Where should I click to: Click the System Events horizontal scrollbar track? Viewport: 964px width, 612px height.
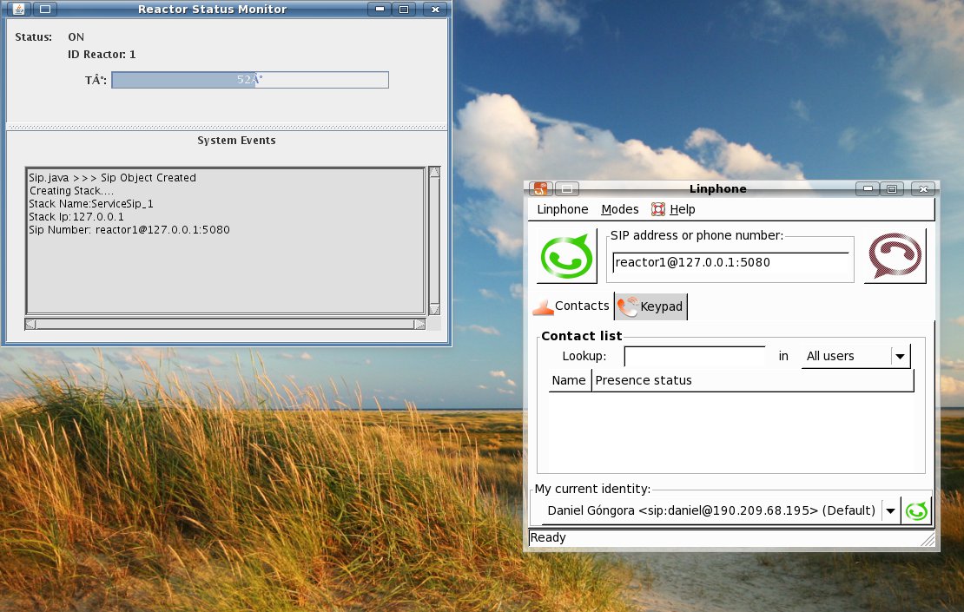(225, 325)
